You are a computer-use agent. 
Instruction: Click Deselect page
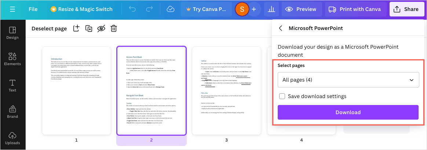(49, 29)
